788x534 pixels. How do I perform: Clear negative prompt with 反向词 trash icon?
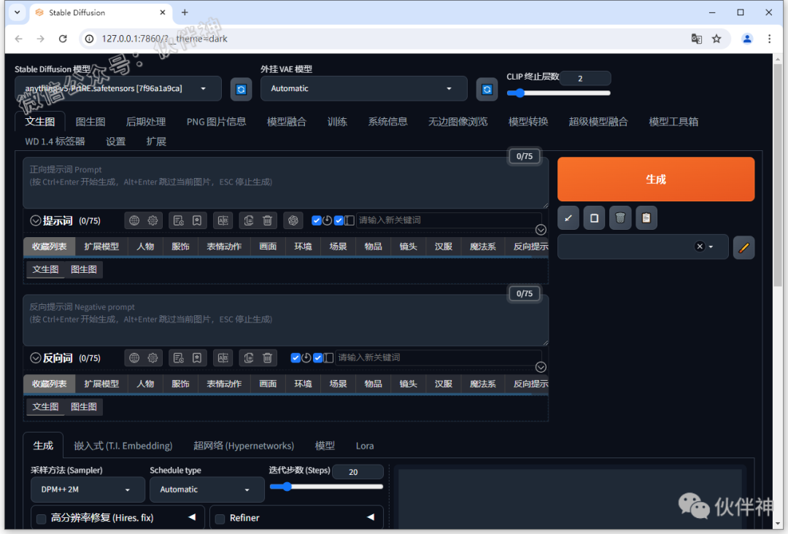tap(267, 357)
